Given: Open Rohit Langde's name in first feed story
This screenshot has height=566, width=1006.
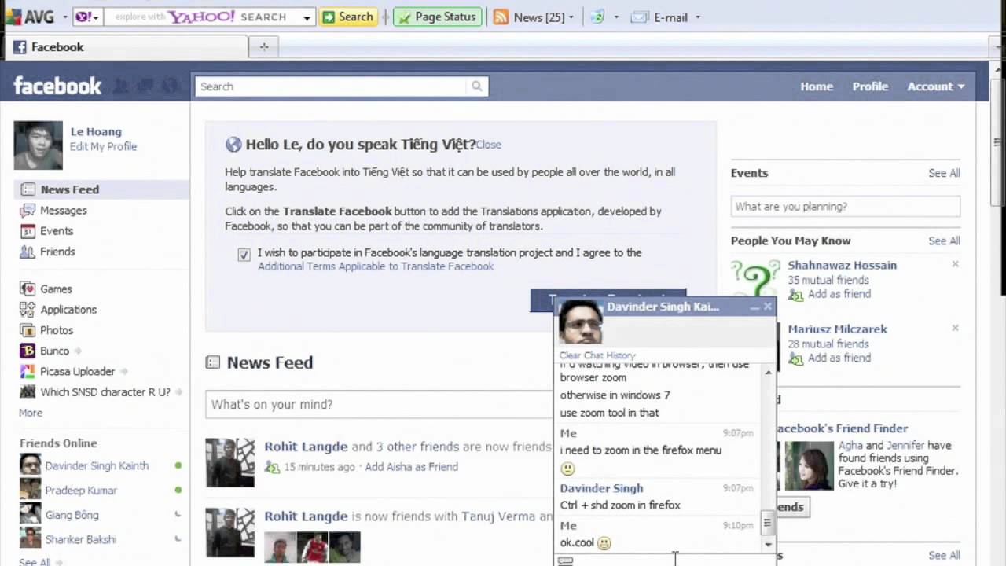Looking at the screenshot, I should click(306, 447).
